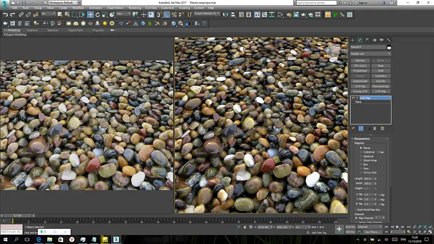The image size is (434, 244).
Task: Toggle visibility eye of UVW Map modifier
Action: pyautogui.click(x=353, y=98)
